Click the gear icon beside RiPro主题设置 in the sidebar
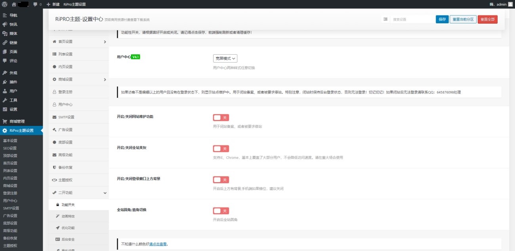Screen dimensions: 515x251 tap(5, 131)
